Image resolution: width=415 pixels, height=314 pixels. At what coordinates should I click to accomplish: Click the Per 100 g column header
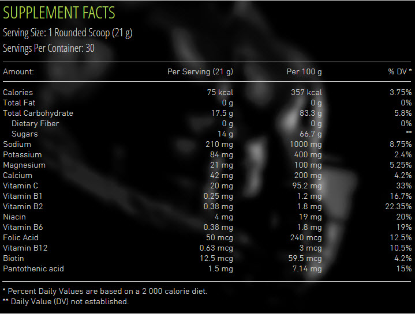click(304, 72)
